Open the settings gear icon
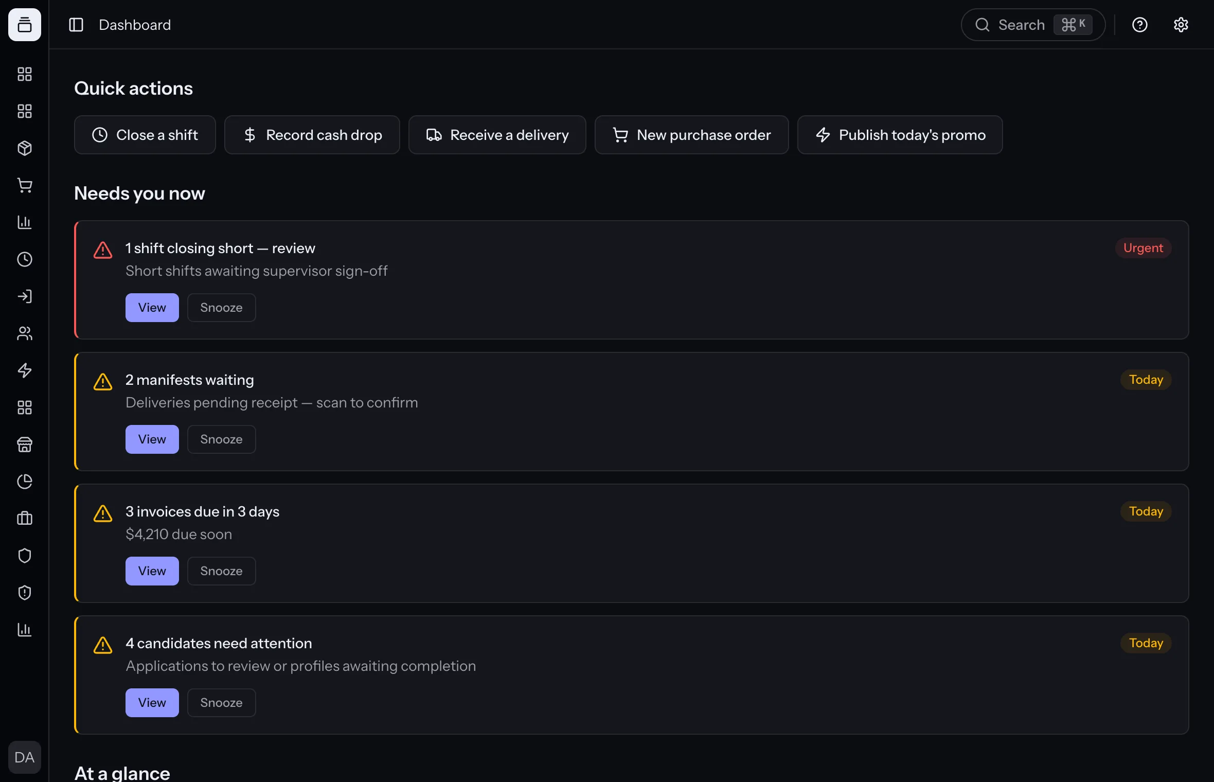The width and height of the screenshot is (1214, 782). (1181, 25)
